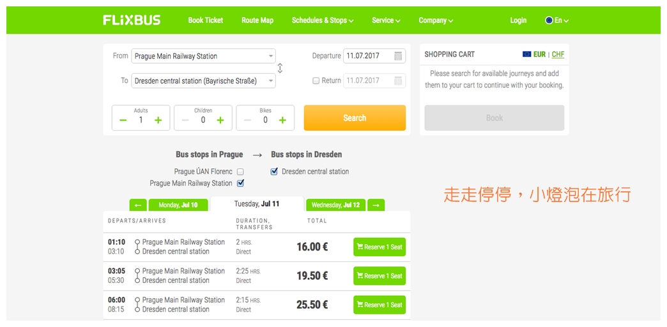Screen dimensions: 667x327
Task: Click the Bus stops in Dresden heading
Action: pos(306,155)
